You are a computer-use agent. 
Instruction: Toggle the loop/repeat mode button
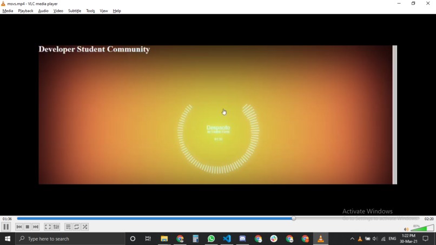click(x=76, y=227)
